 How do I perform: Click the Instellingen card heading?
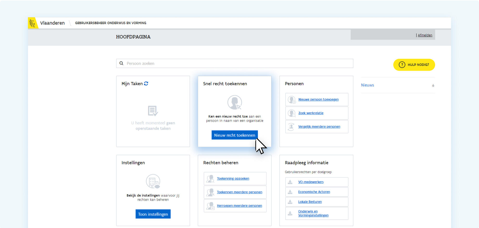[x=133, y=163]
